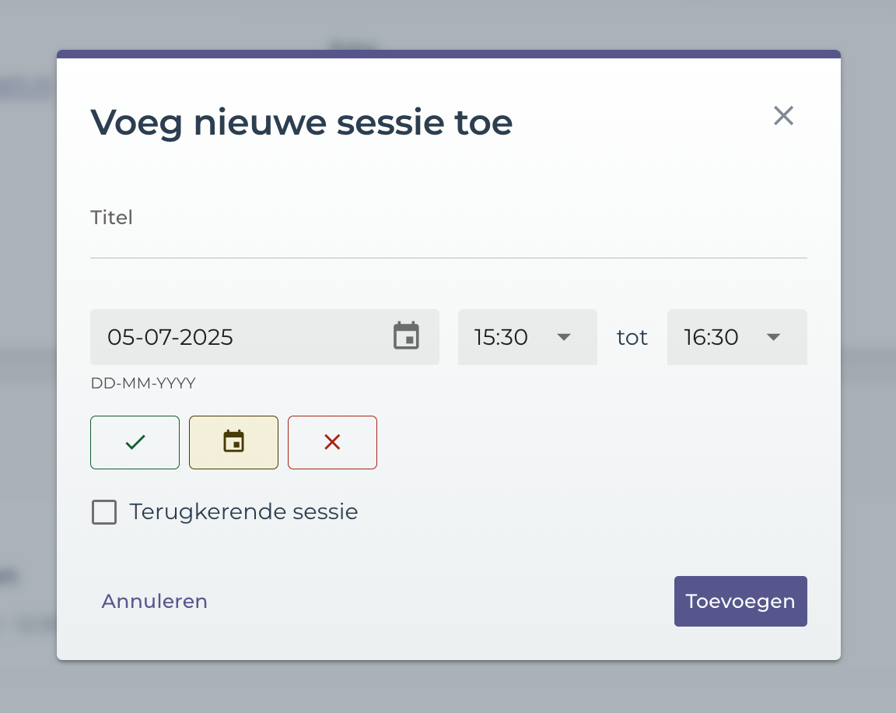Viewport: 896px width, 713px height.
Task: Click the calendar icon inside the date field
Action: coord(407,337)
